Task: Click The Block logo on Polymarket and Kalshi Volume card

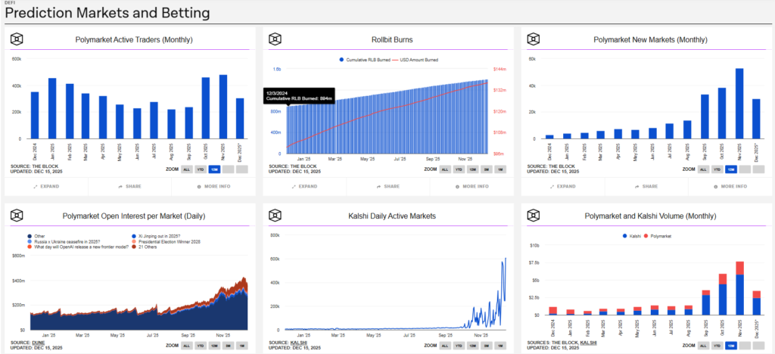Action: tap(534, 216)
